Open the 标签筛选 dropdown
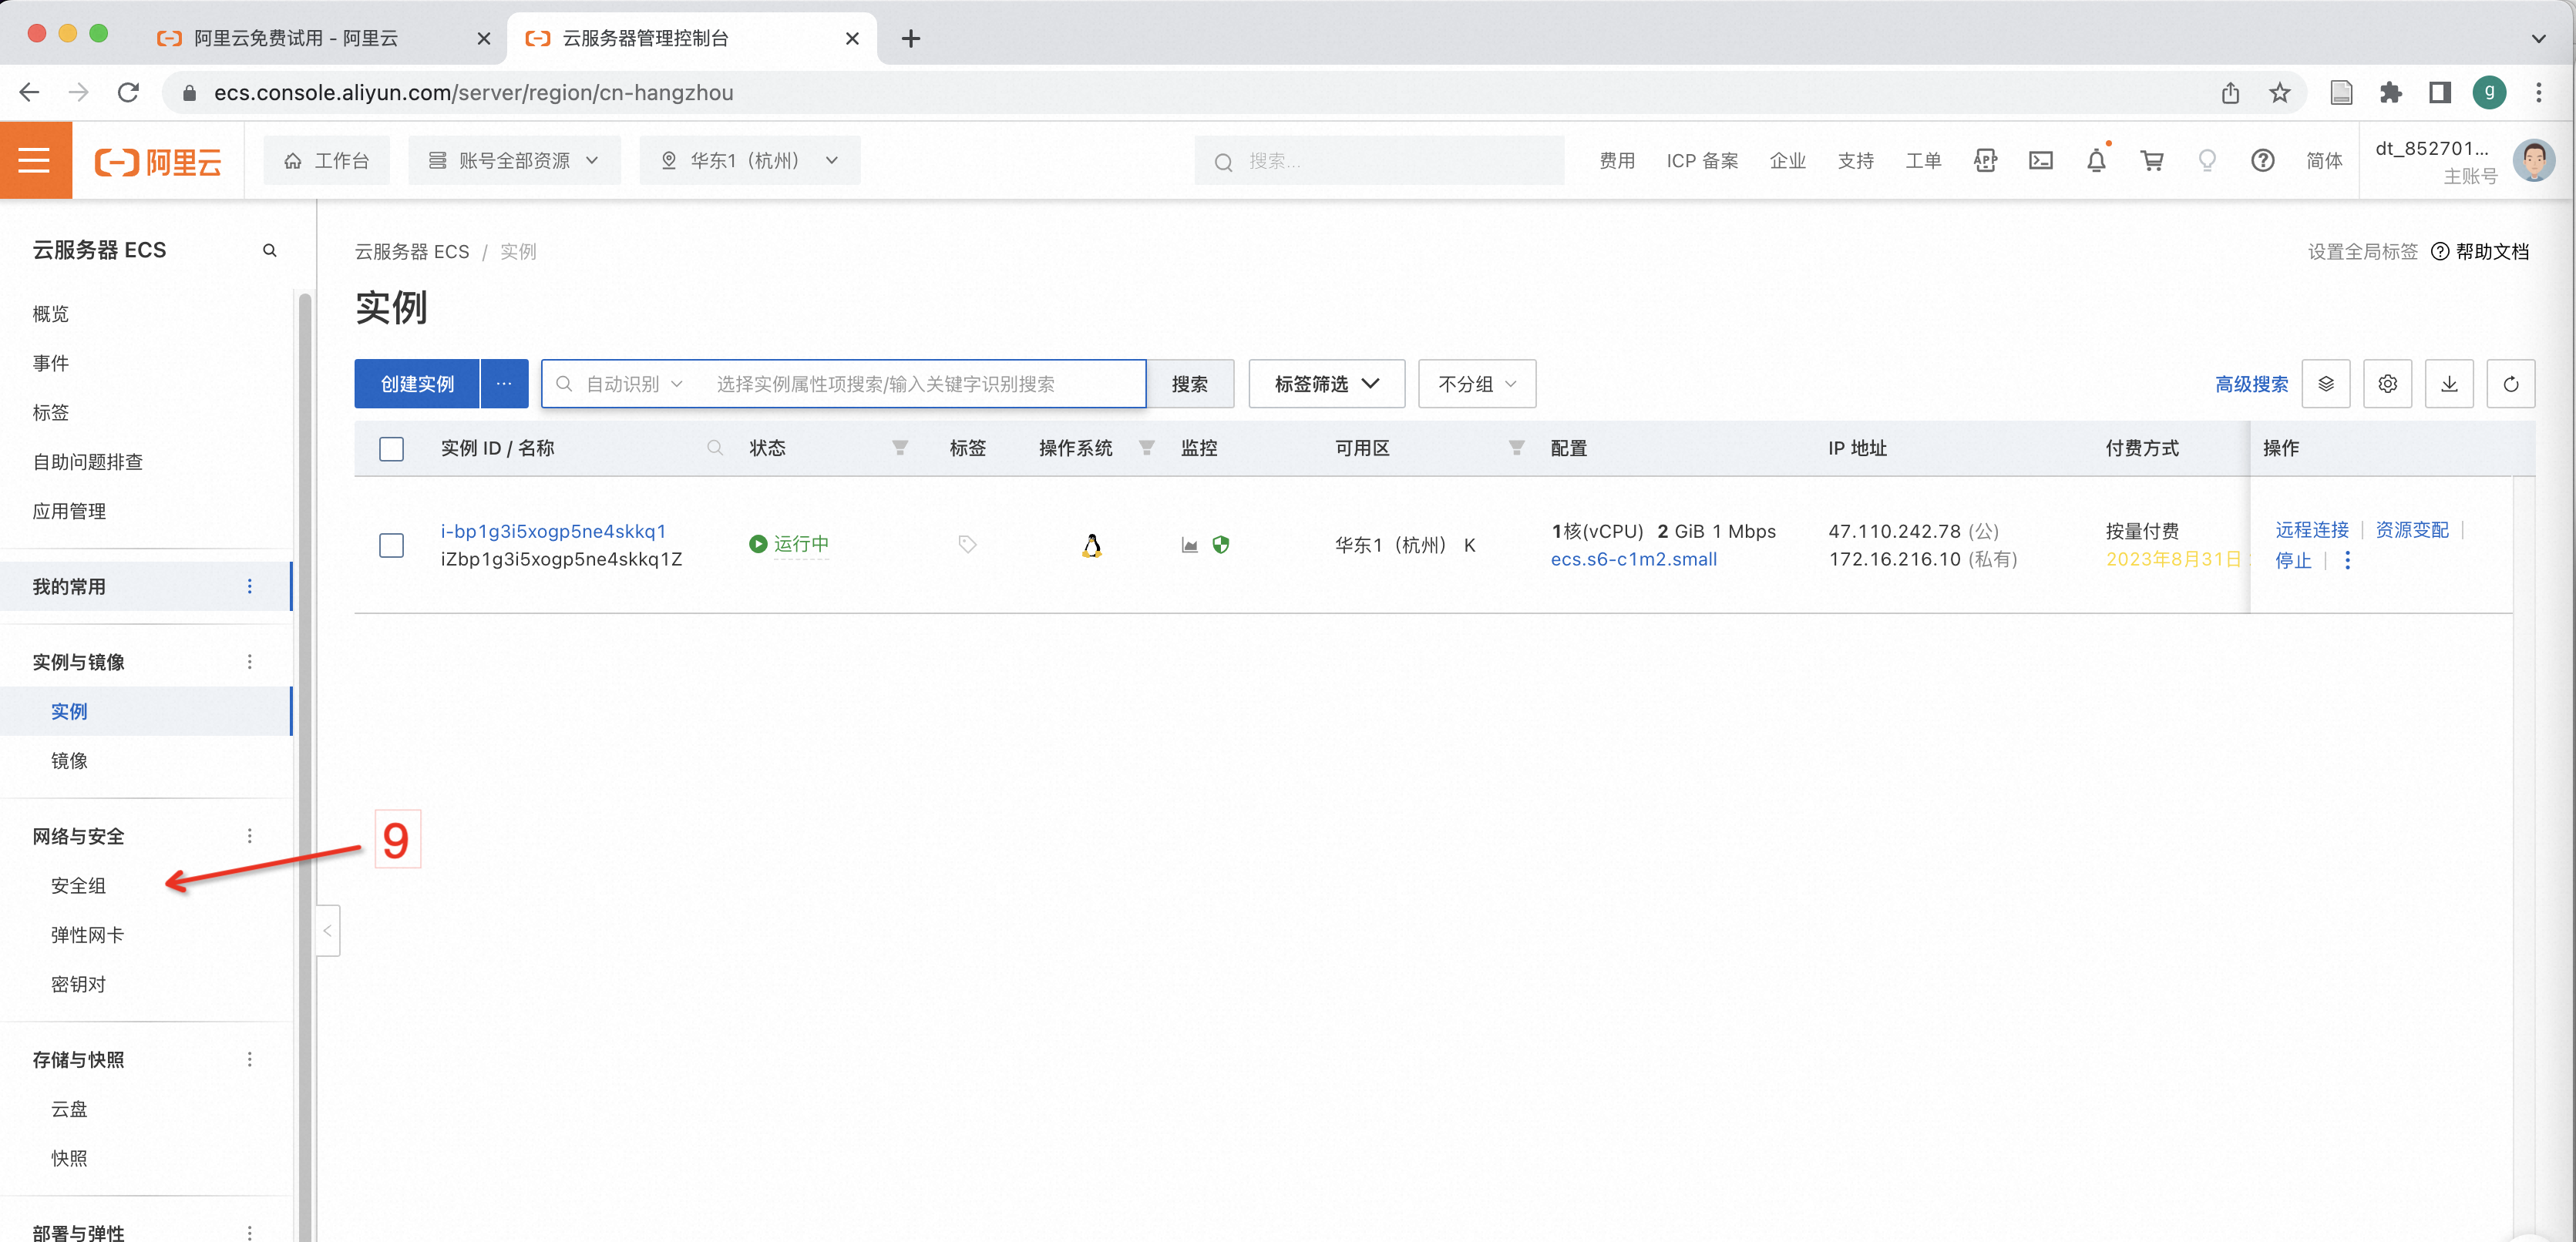The image size is (2576, 1242). point(1326,384)
